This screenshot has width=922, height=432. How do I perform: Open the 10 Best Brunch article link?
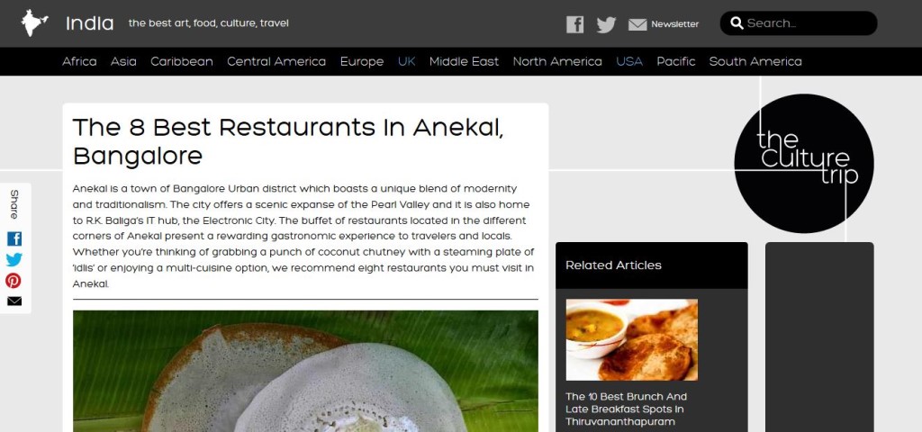click(626, 409)
